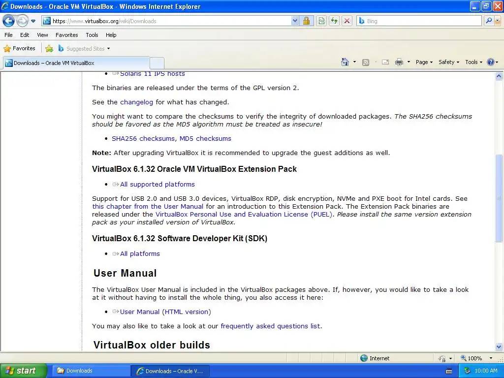Viewport: 504px width, 378px height.
Task: Open the search provider dropdown arrow
Action: [497, 21]
